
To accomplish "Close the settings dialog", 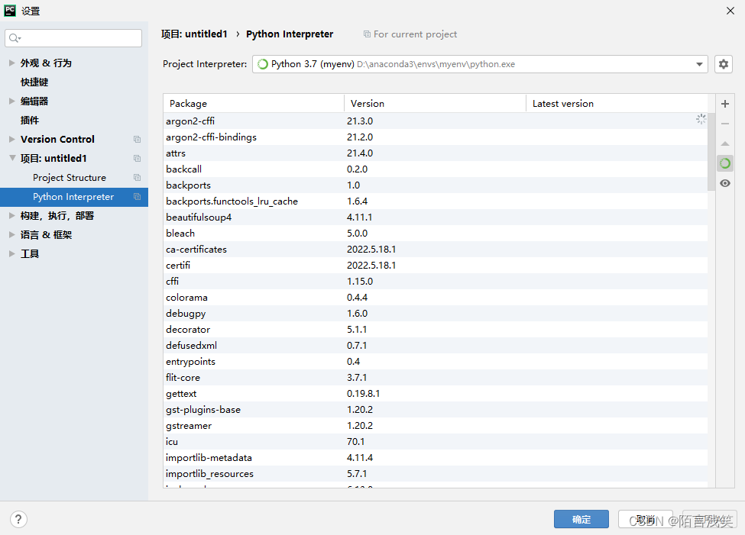I will [x=730, y=11].
